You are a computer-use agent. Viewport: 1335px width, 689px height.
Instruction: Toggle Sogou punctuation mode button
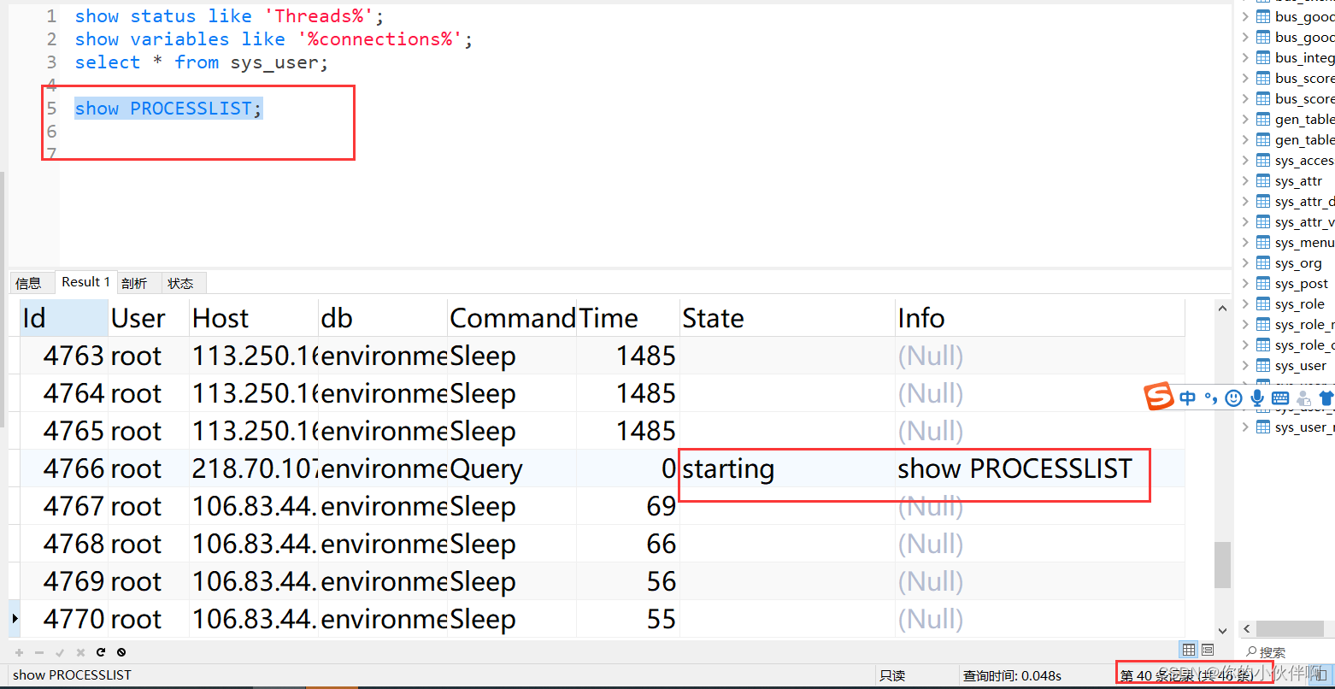coord(1211,398)
